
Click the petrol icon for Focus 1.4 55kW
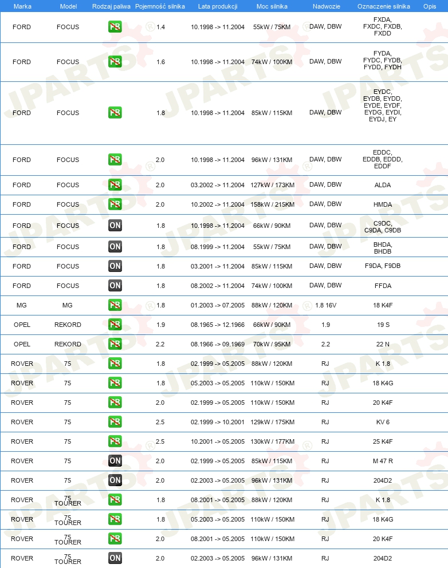pos(115,27)
